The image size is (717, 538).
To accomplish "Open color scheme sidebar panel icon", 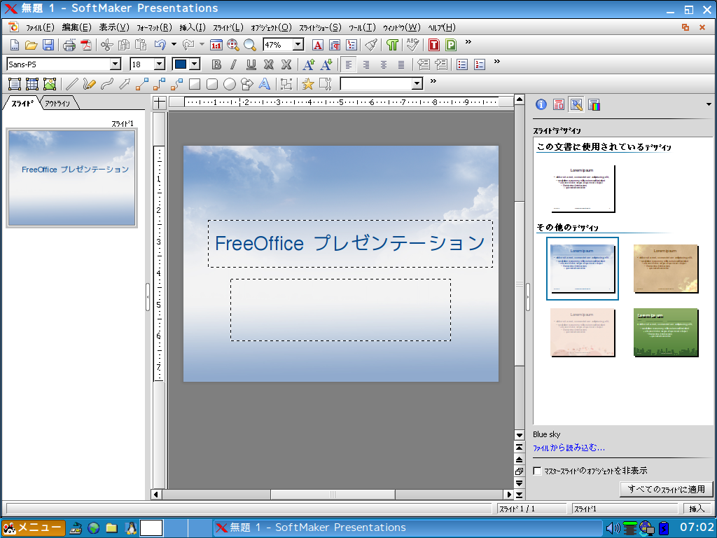I will (x=594, y=105).
